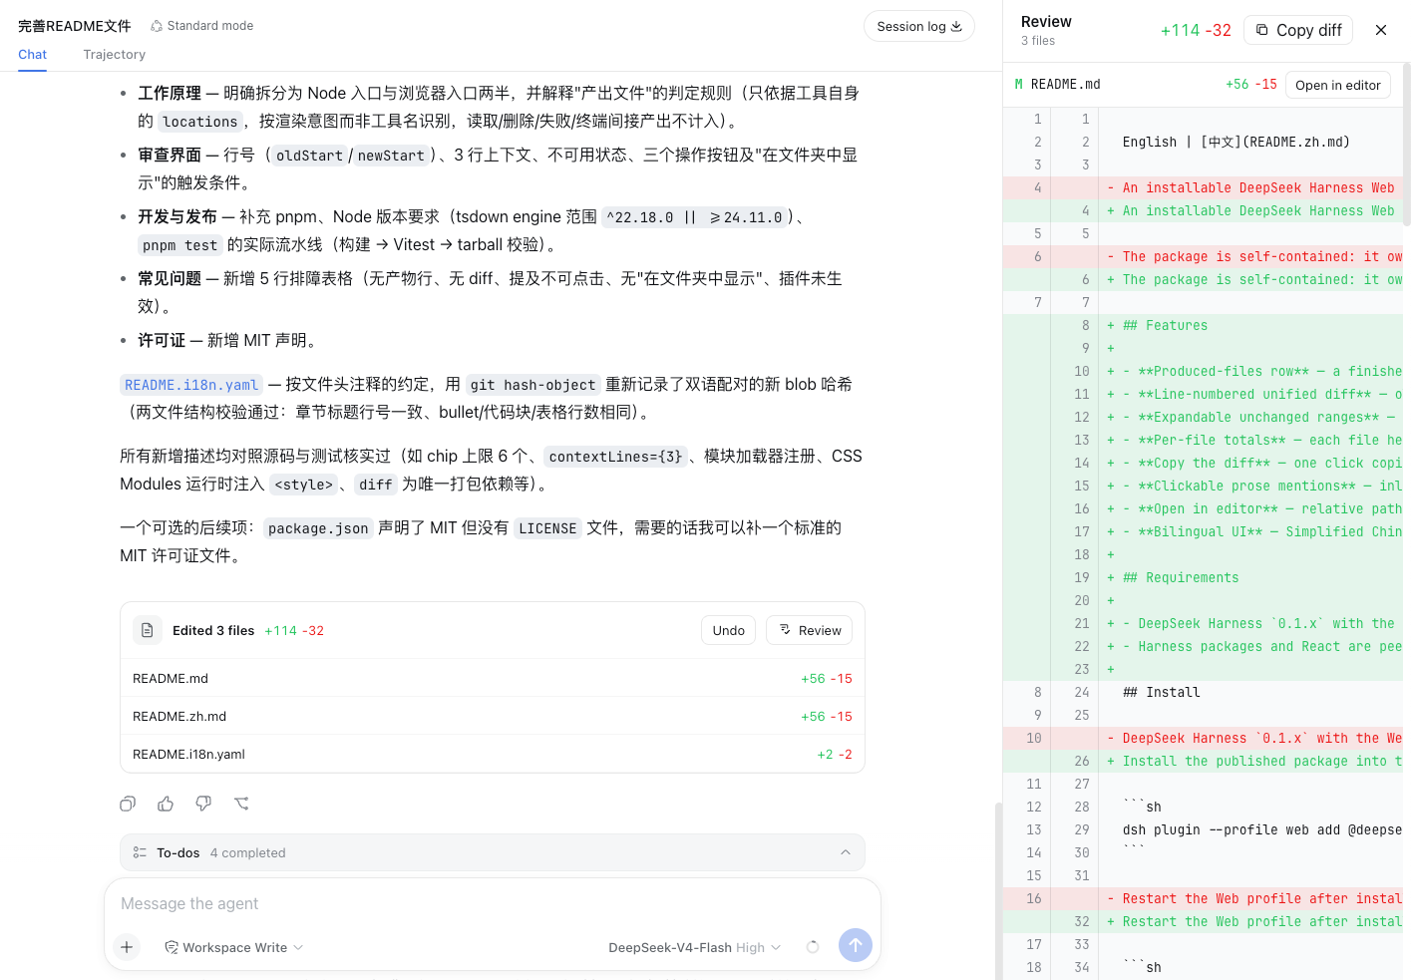Click the '## Install' diff line
The height and width of the screenshot is (980, 1411).
[x=1203, y=693]
